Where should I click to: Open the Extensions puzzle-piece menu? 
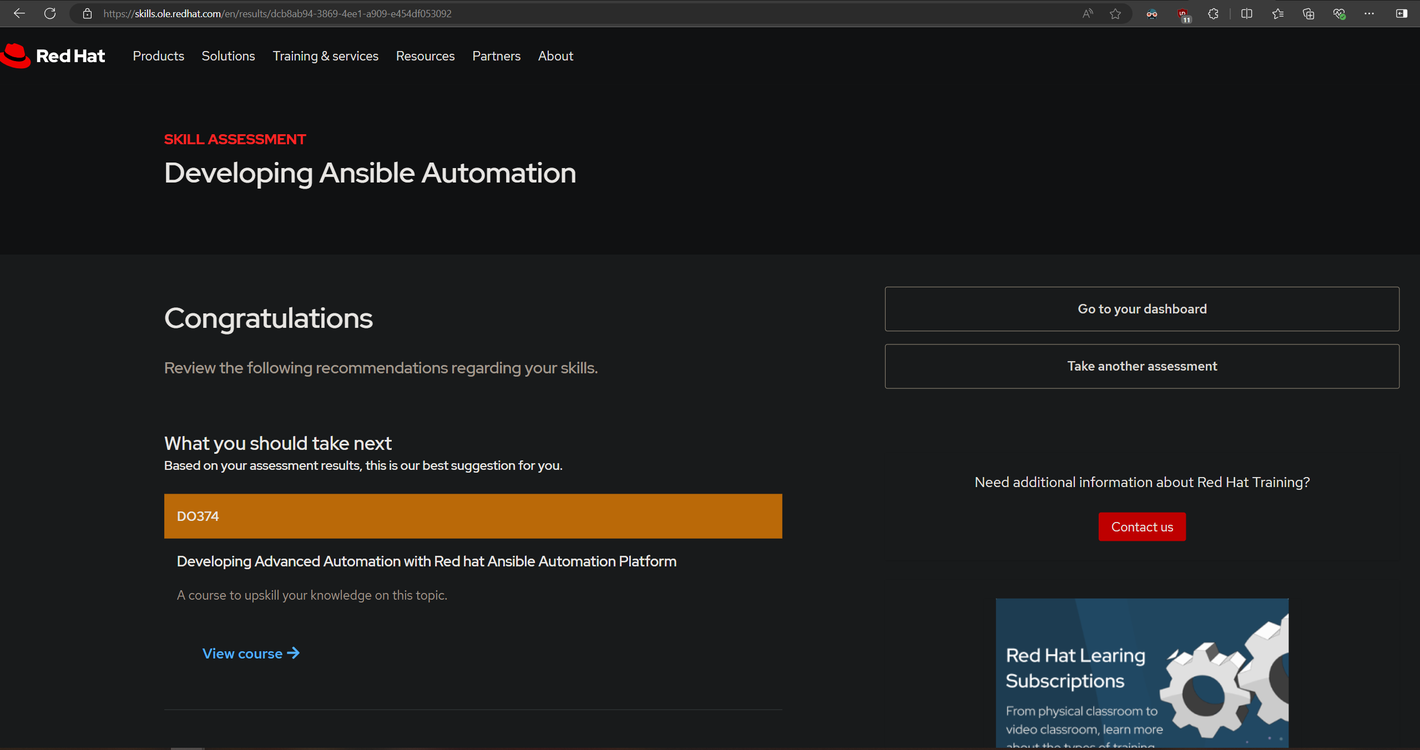point(1212,13)
